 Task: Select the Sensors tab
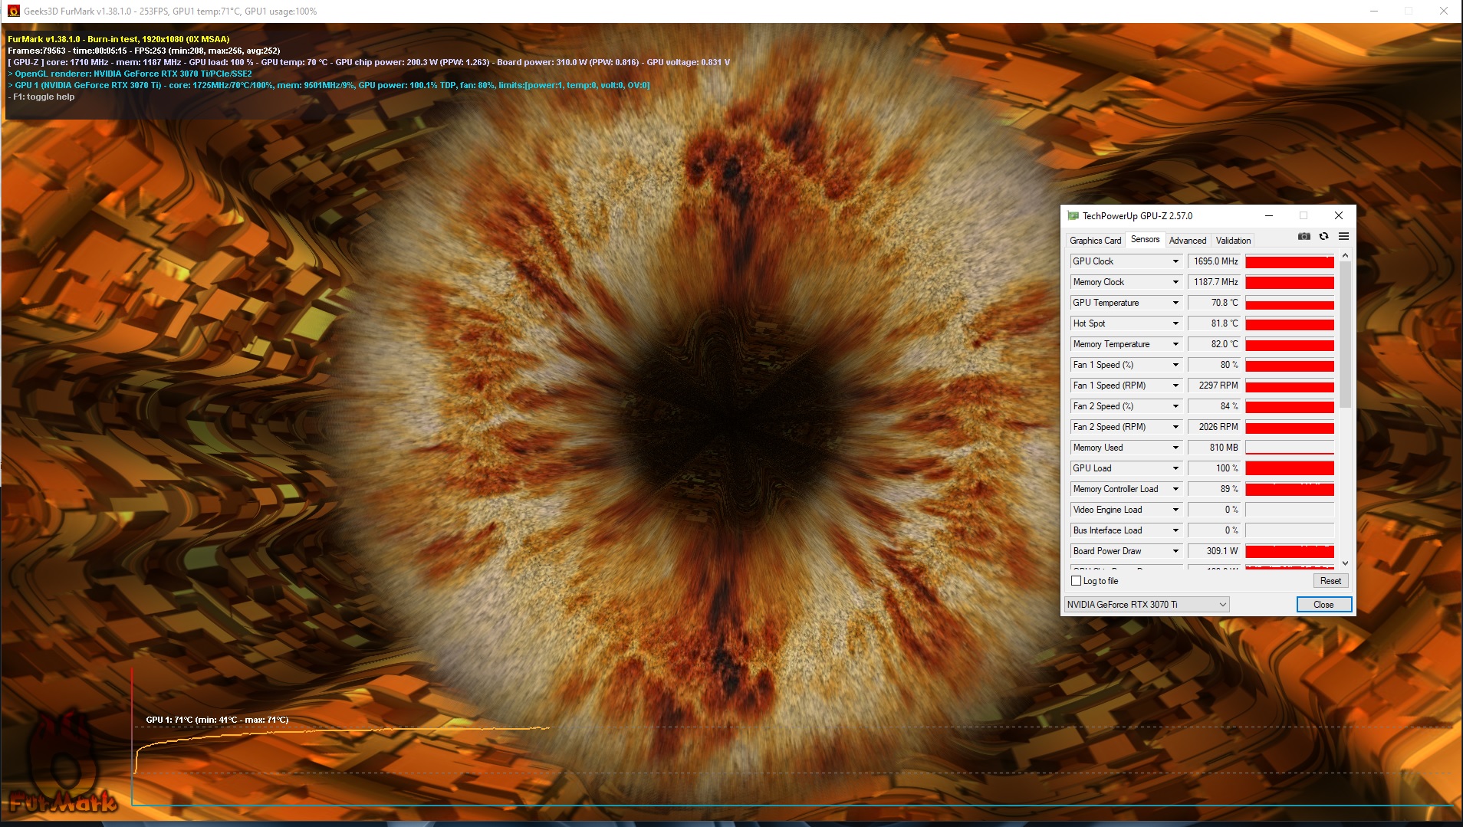click(x=1145, y=240)
